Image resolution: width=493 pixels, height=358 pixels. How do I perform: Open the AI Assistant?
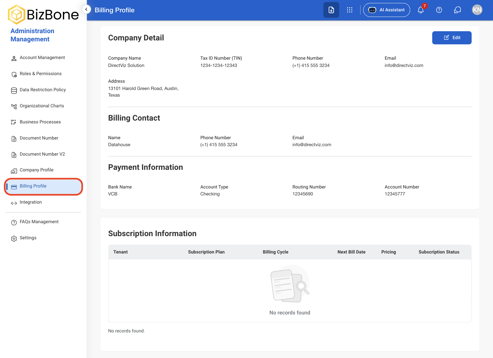point(386,10)
